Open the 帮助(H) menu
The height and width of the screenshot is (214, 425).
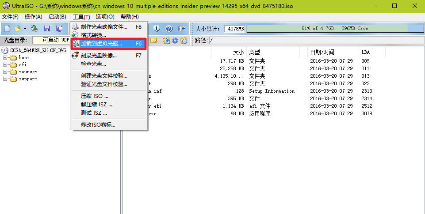point(130,17)
